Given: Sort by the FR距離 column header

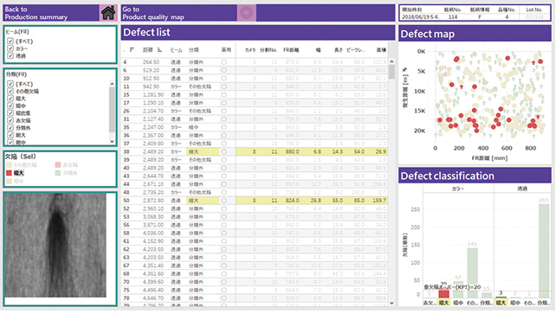Looking at the screenshot, I should [x=291, y=50].
